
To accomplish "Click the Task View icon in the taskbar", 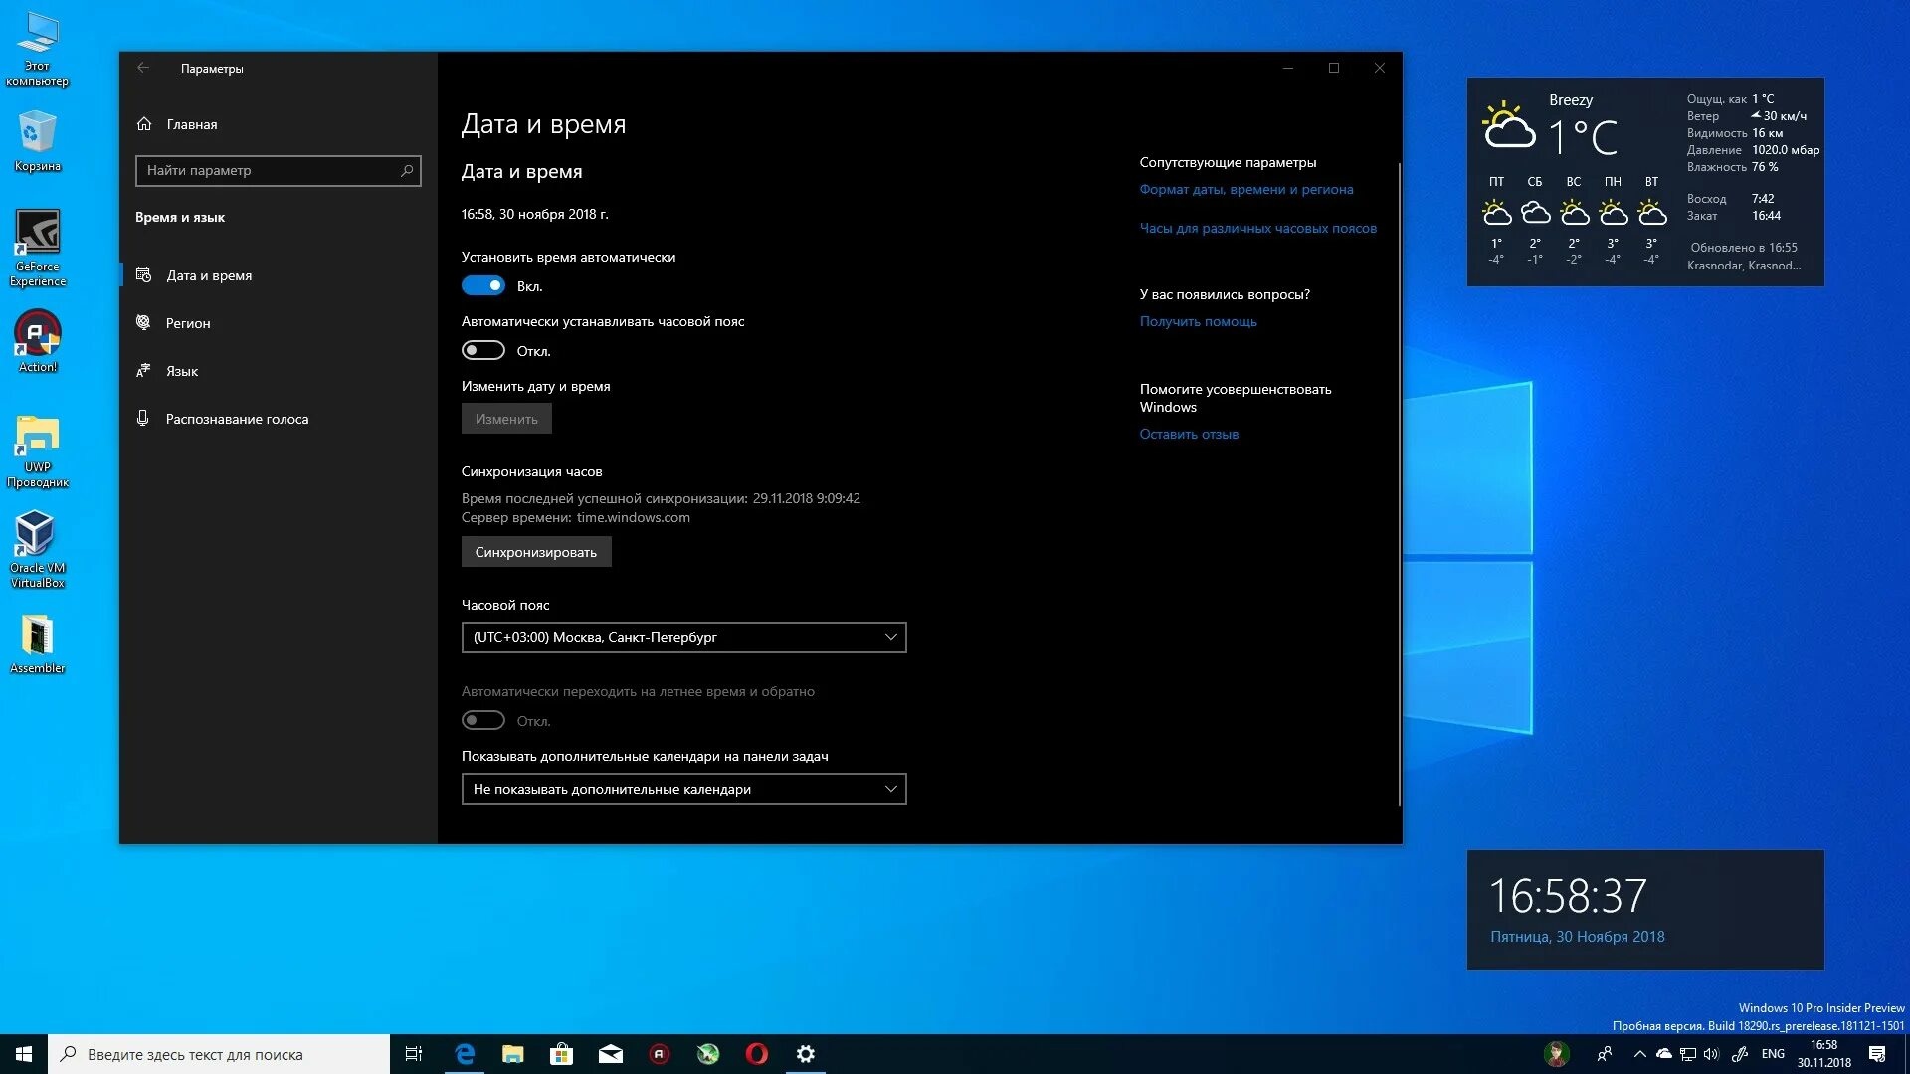I will [414, 1054].
